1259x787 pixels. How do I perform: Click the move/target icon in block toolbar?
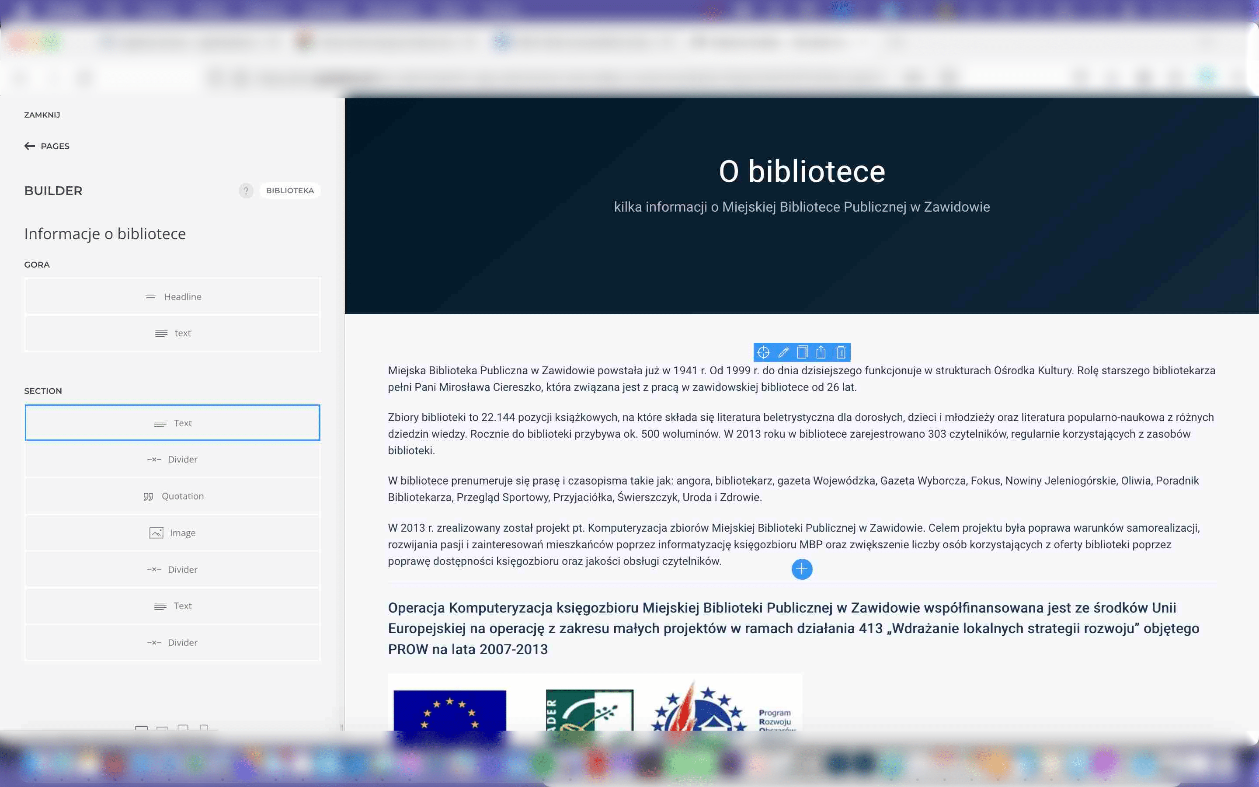pyautogui.click(x=763, y=352)
